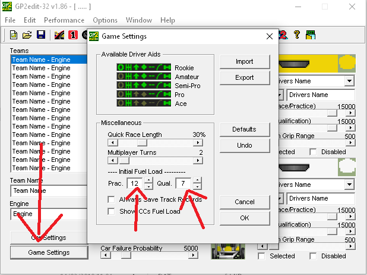Check the Show CCs Fuel Load option
The image size is (367, 275).
[111, 211]
